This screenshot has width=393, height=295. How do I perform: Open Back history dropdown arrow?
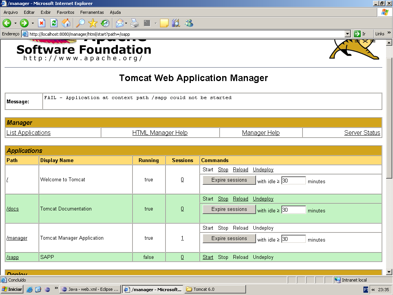point(15,23)
